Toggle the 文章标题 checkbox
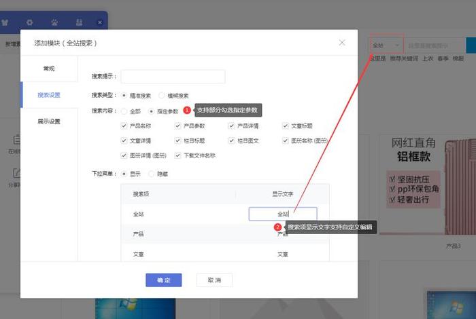The image size is (476, 319). click(x=285, y=126)
